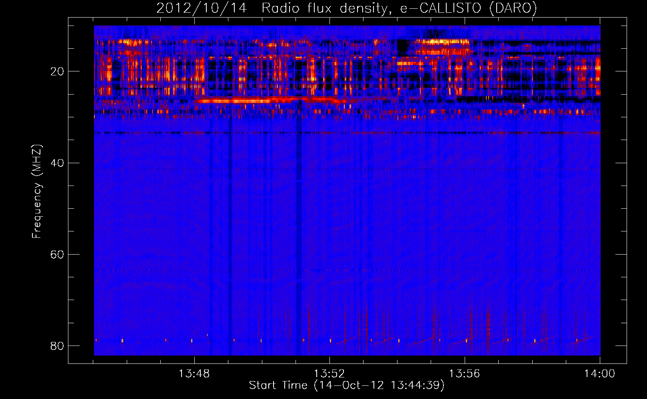Click the plot title '2012/10/14 Radio flux density, e-CALLISTO (DARO)'
Screen dimensions: 647x399
[x=346, y=8]
